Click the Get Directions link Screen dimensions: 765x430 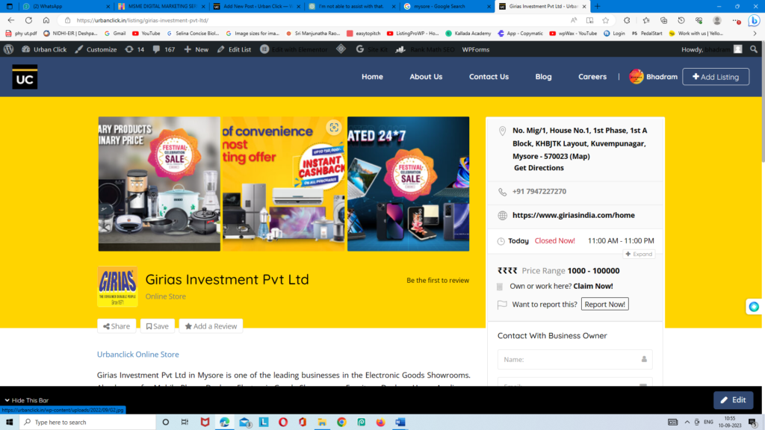(539, 168)
